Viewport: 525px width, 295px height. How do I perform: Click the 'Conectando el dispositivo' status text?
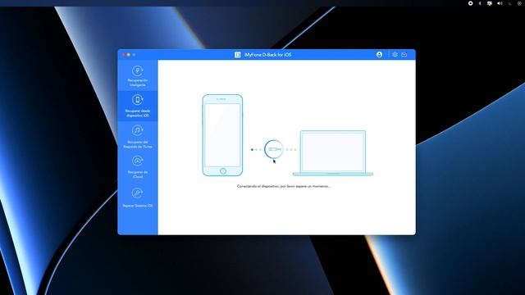pos(284,186)
